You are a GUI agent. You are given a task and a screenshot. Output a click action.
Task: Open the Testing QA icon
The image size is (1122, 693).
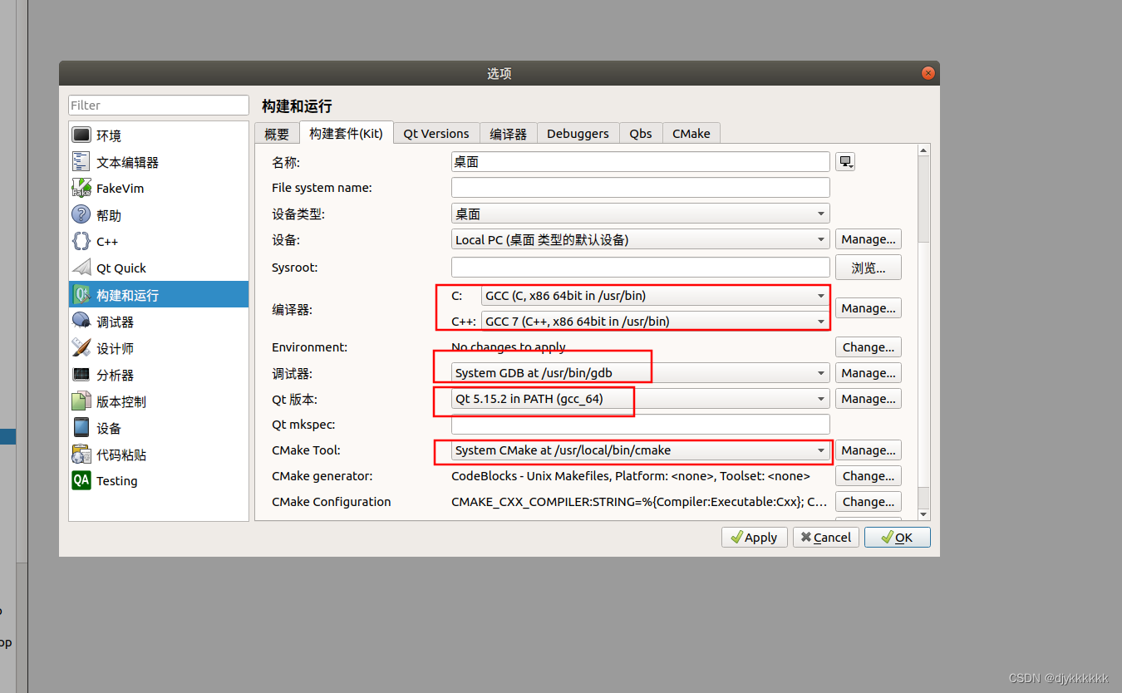tap(81, 480)
